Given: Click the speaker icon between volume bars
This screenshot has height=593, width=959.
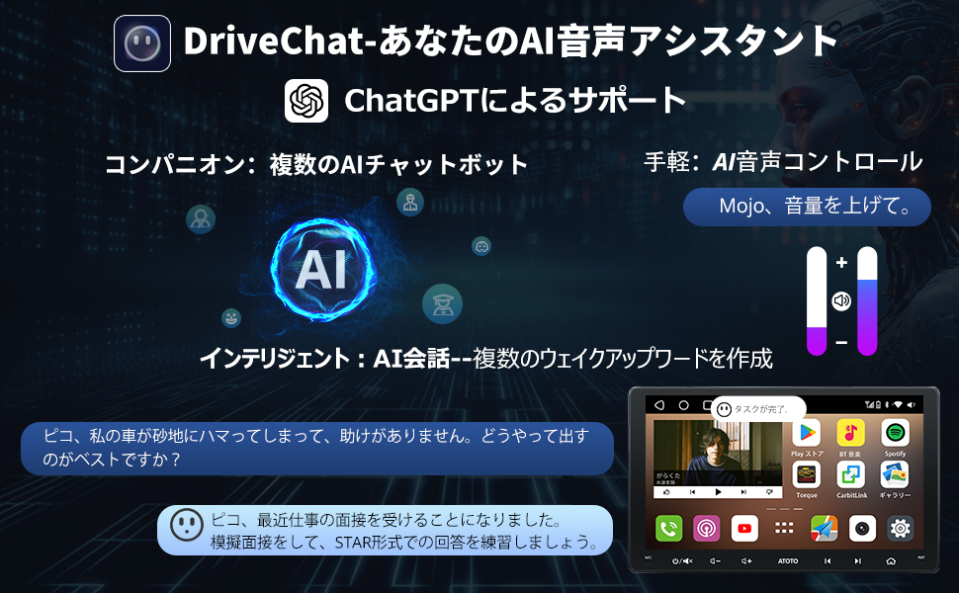Looking at the screenshot, I should pos(841,300).
